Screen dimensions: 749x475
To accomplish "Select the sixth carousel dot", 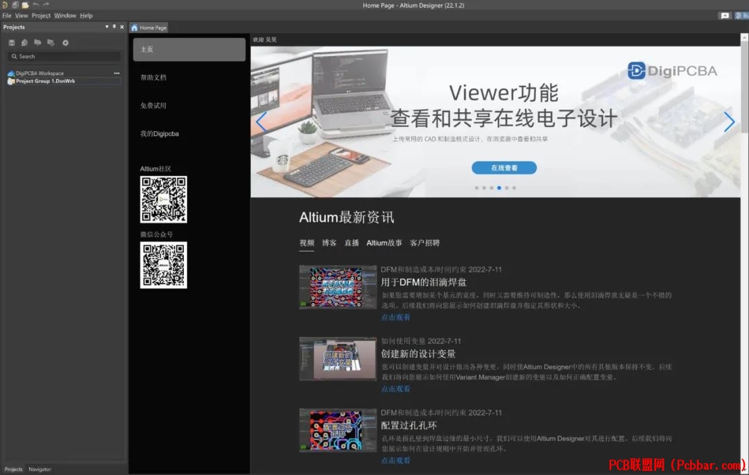I will (514, 188).
